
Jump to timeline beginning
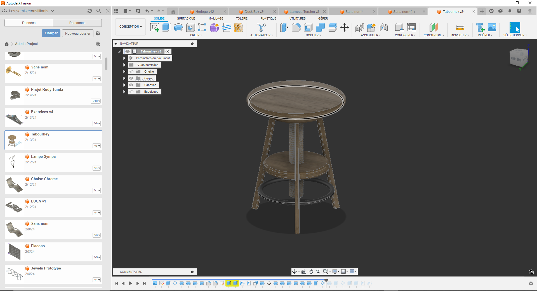(x=116, y=283)
